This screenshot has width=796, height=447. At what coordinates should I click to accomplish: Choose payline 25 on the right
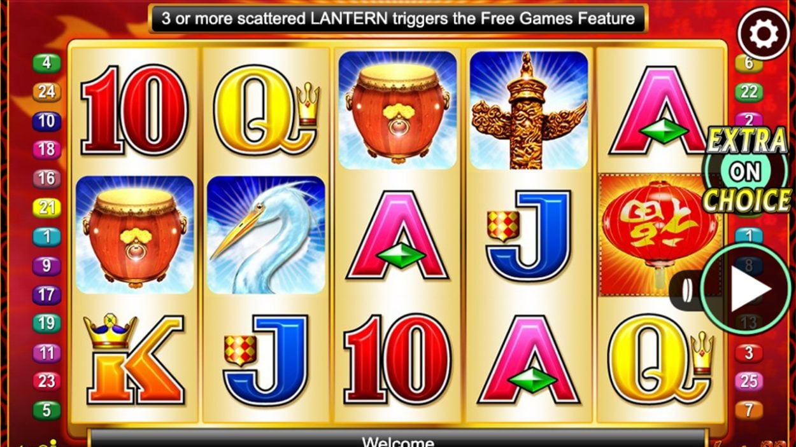click(x=749, y=382)
